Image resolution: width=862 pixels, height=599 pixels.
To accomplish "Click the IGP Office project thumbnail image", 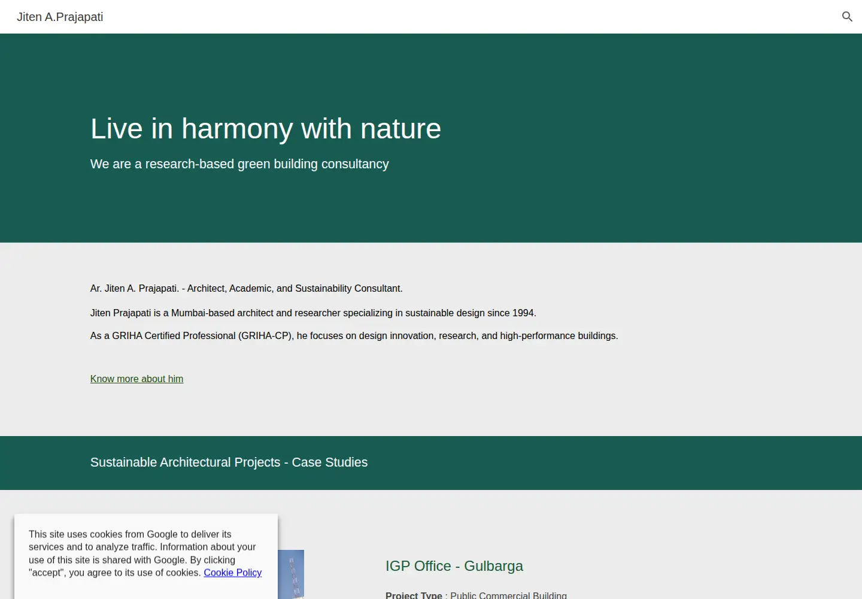I will click(x=291, y=574).
